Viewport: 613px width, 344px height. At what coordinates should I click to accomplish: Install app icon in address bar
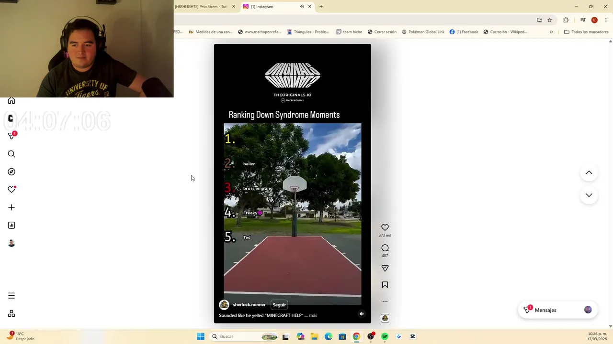pyautogui.click(x=539, y=20)
